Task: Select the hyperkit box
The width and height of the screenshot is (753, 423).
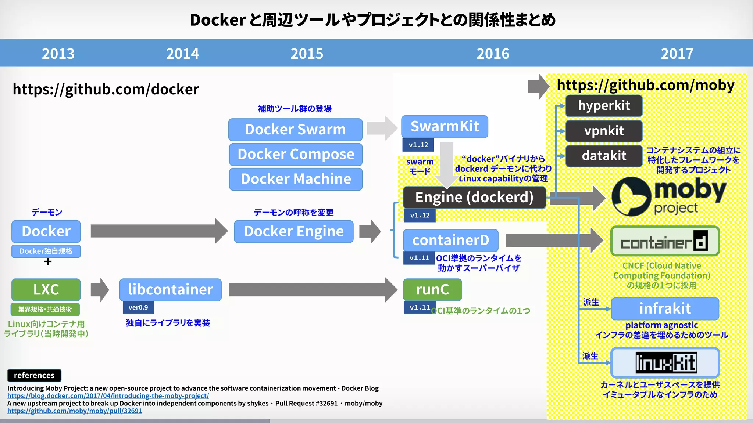Action: click(604, 106)
